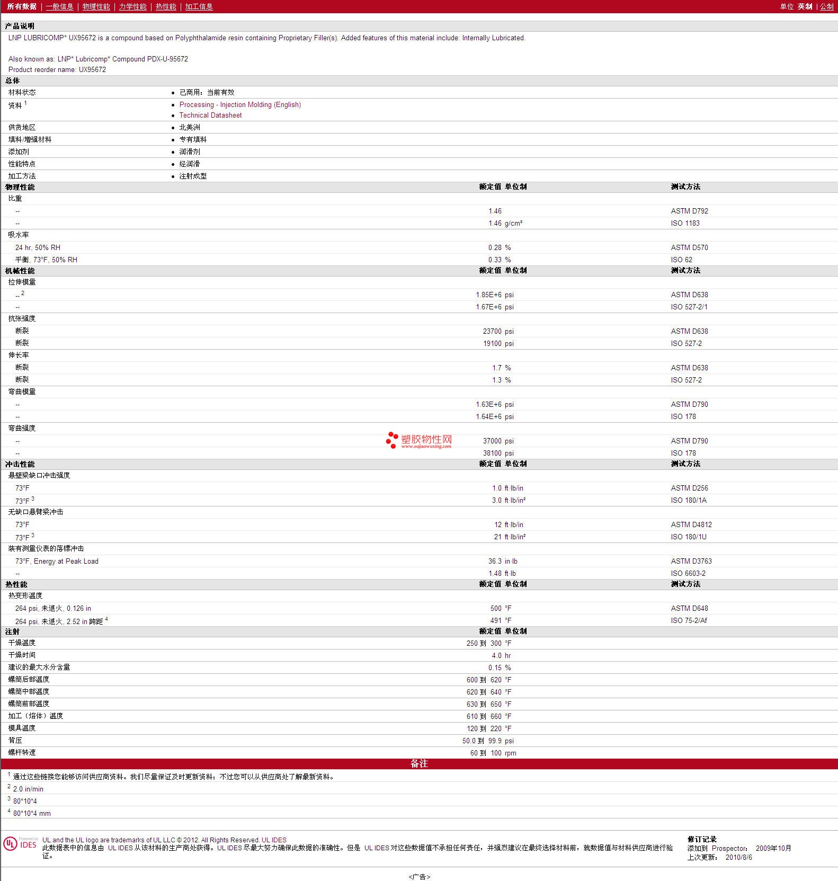Screen dimensions: 838x881
Task: Click the 37000 psi flexural strength value
Action: 498,441
